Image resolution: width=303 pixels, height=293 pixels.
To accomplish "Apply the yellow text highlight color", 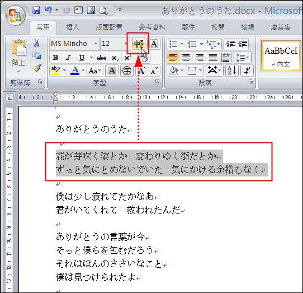I will click(56, 71).
